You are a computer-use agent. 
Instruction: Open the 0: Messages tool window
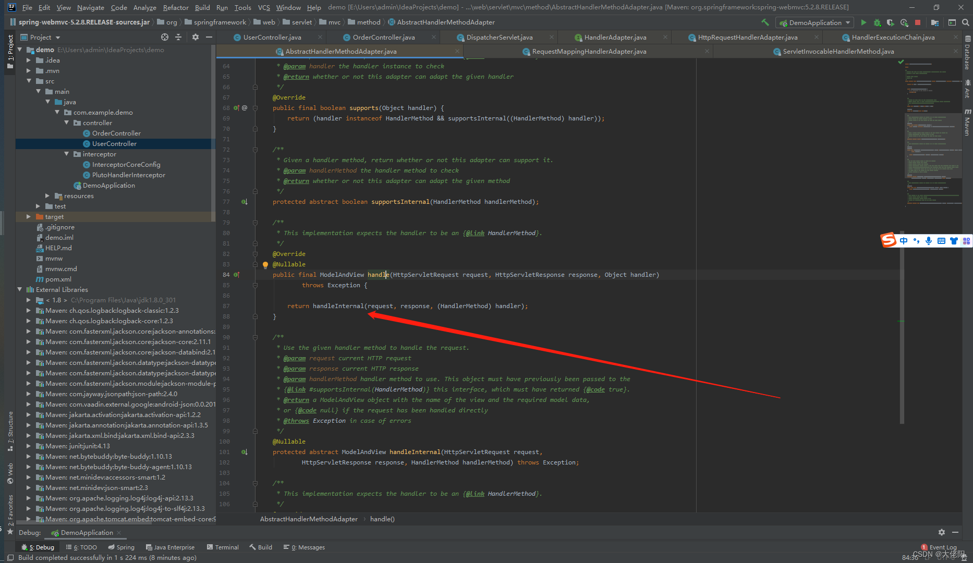pyautogui.click(x=304, y=547)
